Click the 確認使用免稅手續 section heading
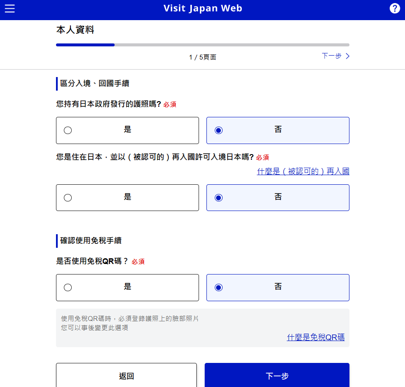 tap(91, 241)
